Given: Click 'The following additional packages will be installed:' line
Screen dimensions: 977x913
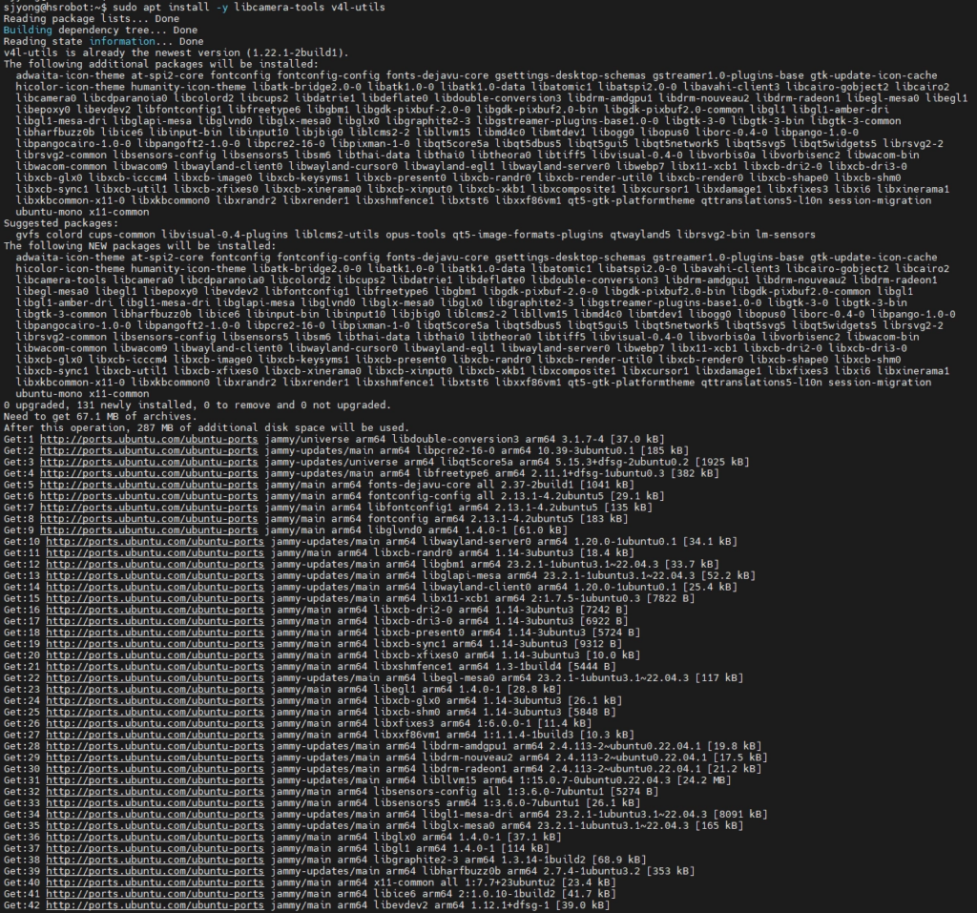Looking at the screenshot, I should click(160, 64).
